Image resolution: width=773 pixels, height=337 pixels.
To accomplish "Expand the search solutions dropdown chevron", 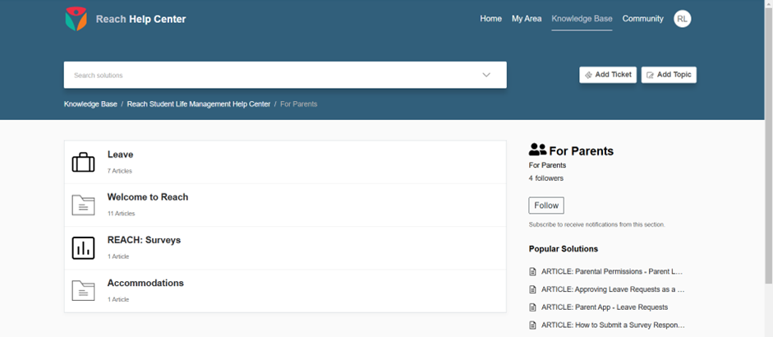I will click(486, 75).
